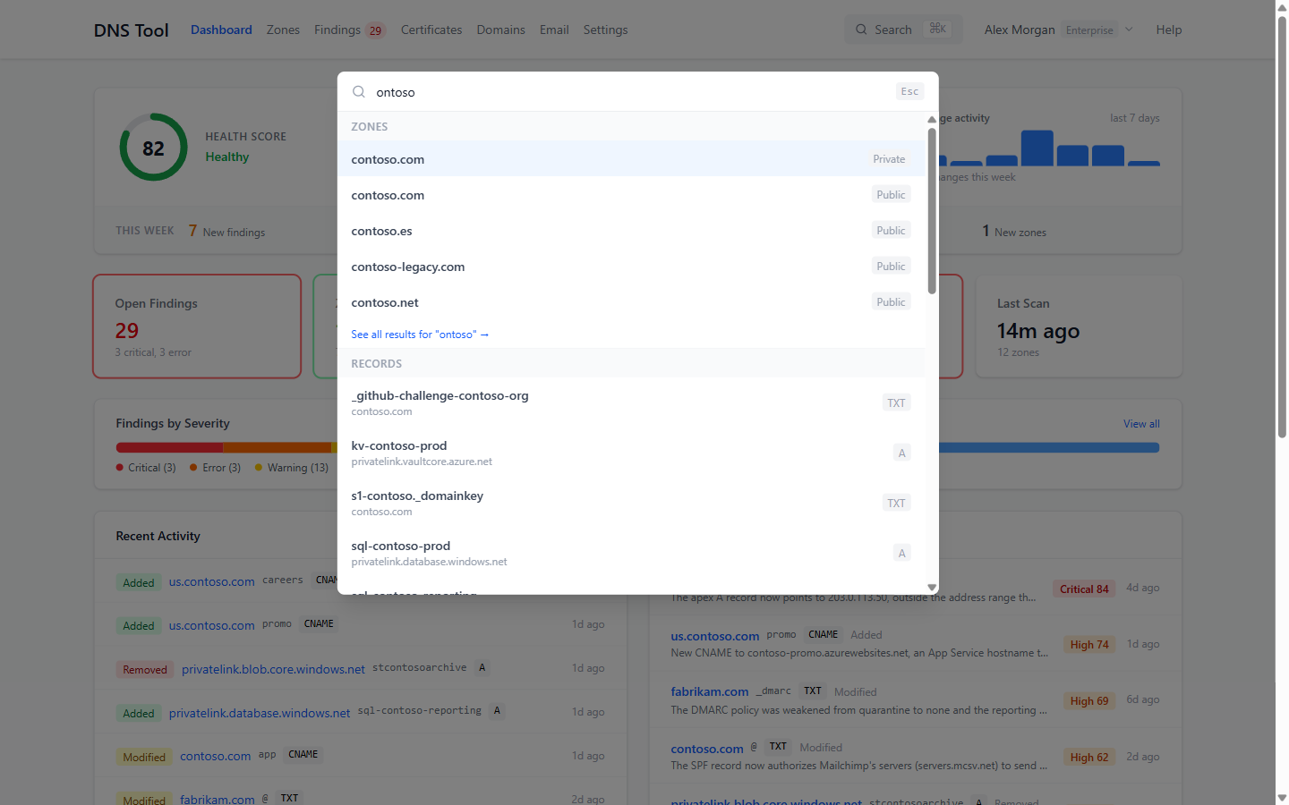Open the Settings tab
This screenshot has height=805, width=1289.
click(x=606, y=30)
